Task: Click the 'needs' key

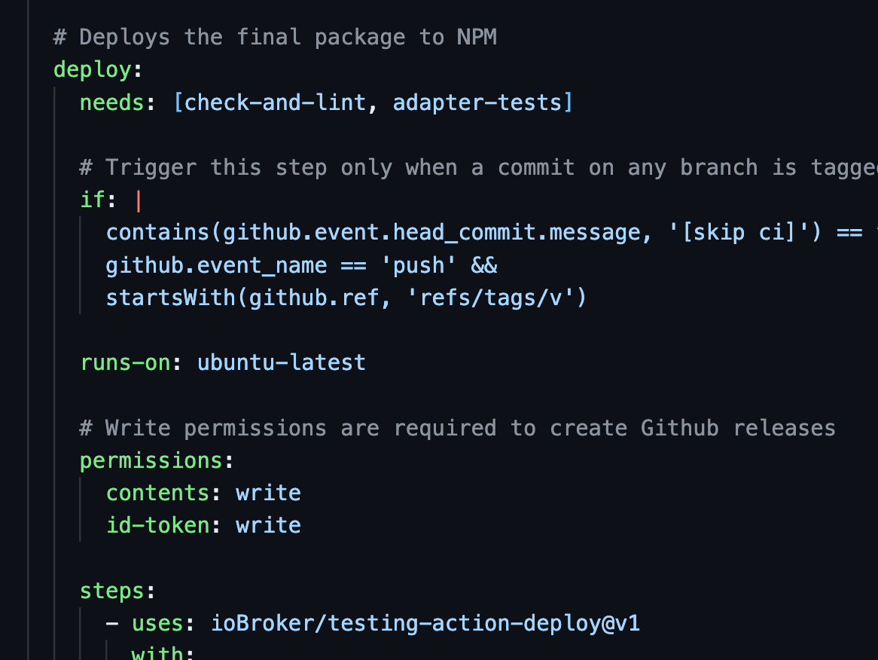Action: coord(112,102)
